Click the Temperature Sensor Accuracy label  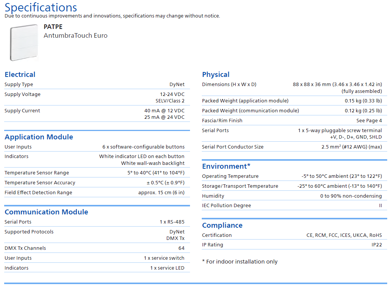(40, 183)
